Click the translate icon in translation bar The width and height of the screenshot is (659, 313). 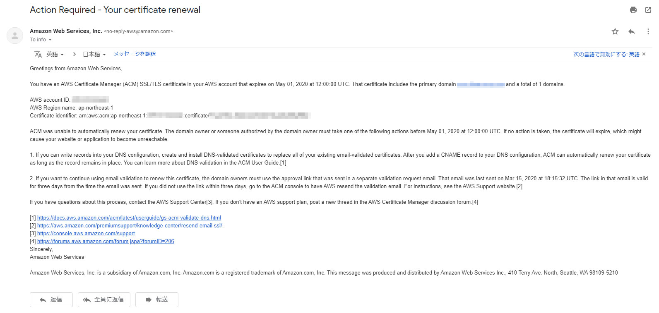click(x=38, y=54)
